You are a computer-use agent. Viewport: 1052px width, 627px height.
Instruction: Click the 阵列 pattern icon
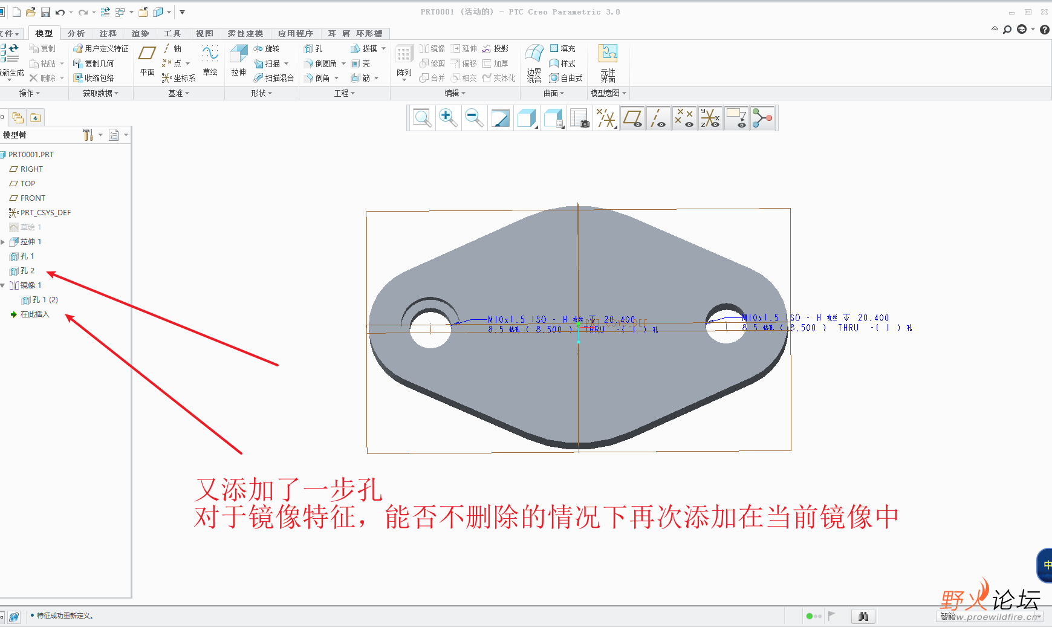pyautogui.click(x=404, y=60)
